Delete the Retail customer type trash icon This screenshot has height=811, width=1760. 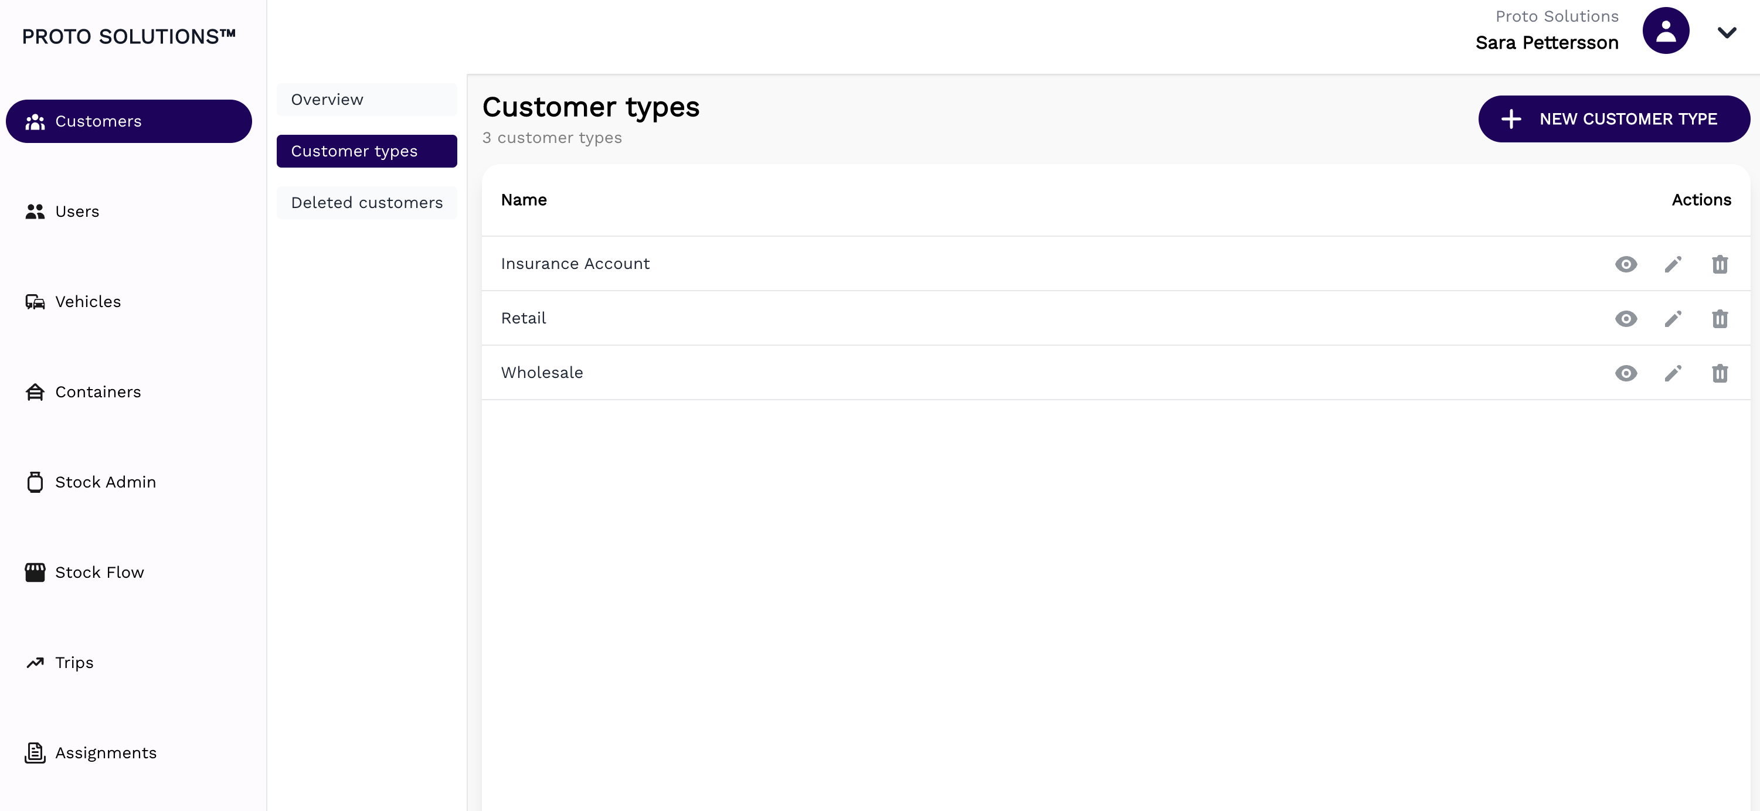(x=1720, y=319)
